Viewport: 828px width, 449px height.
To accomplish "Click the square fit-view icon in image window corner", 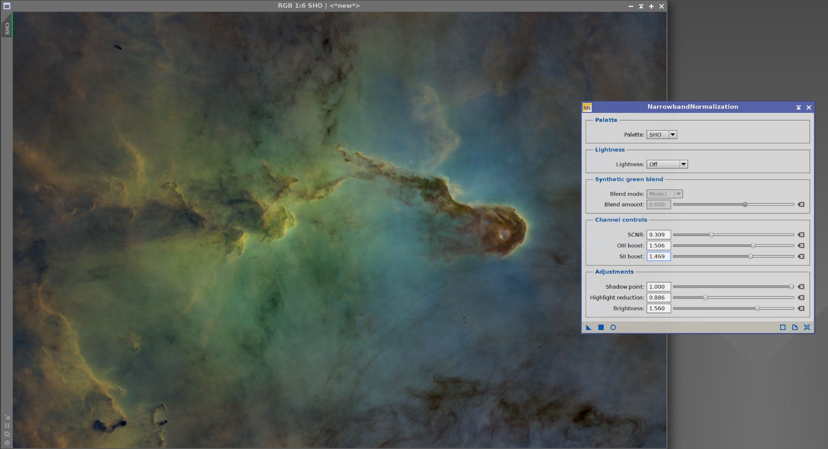I will click(7, 426).
